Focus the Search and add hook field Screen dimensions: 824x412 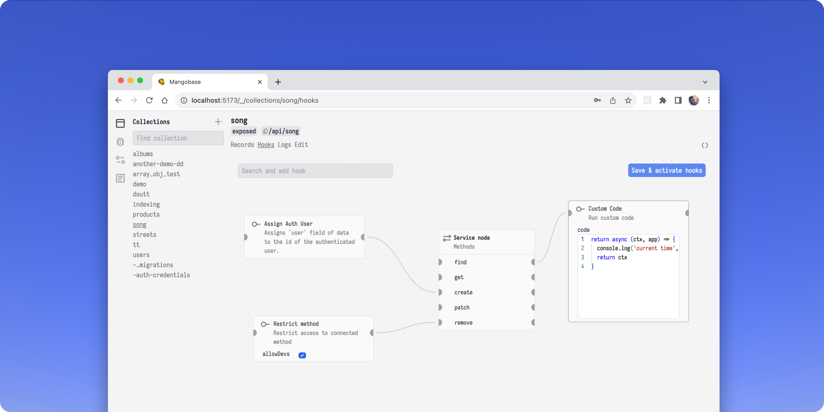[315, 171]
